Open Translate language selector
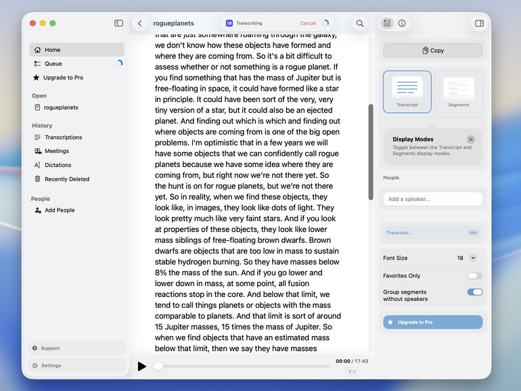521x391 pixels. click(432, 233)
